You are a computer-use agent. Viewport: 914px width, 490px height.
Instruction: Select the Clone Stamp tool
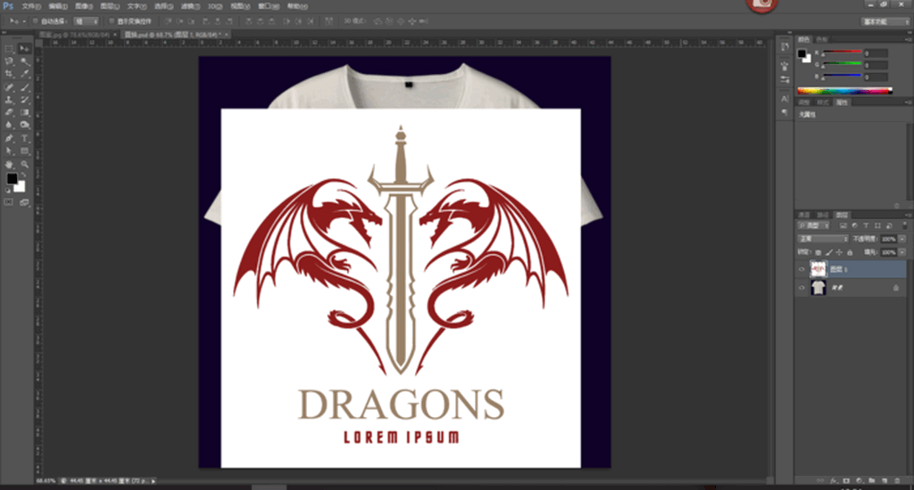(x=9, y=100)
